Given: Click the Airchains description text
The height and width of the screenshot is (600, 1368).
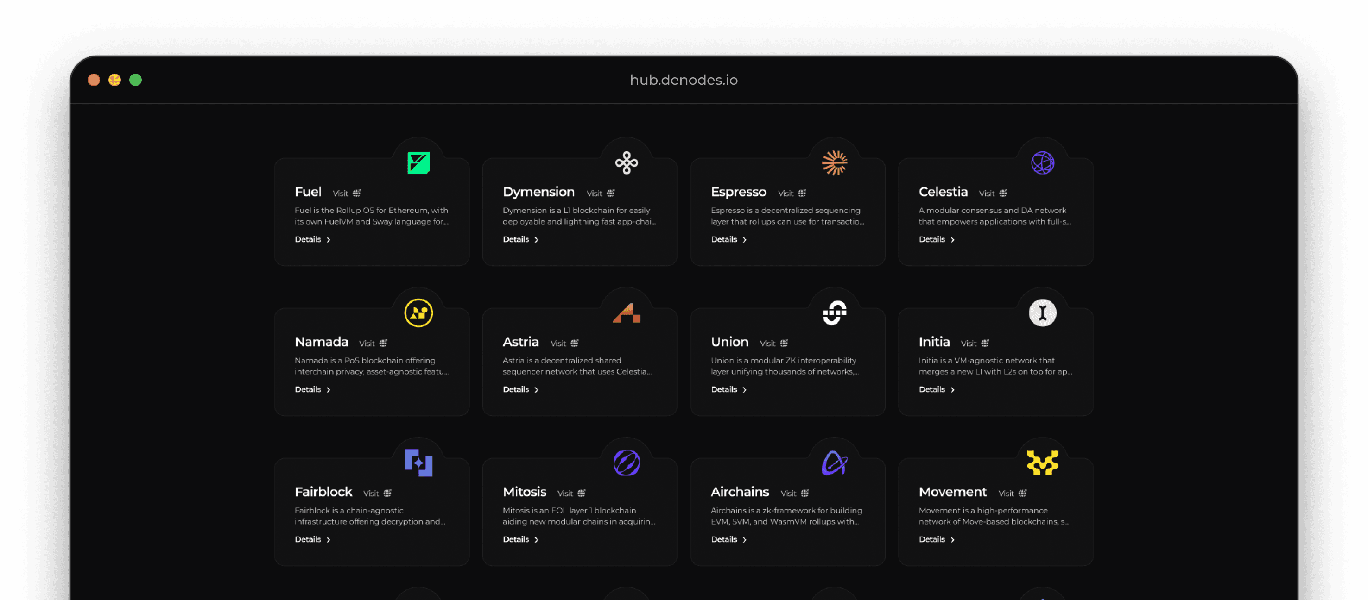Looking at the screenshot, I should [x=786, y=516].
